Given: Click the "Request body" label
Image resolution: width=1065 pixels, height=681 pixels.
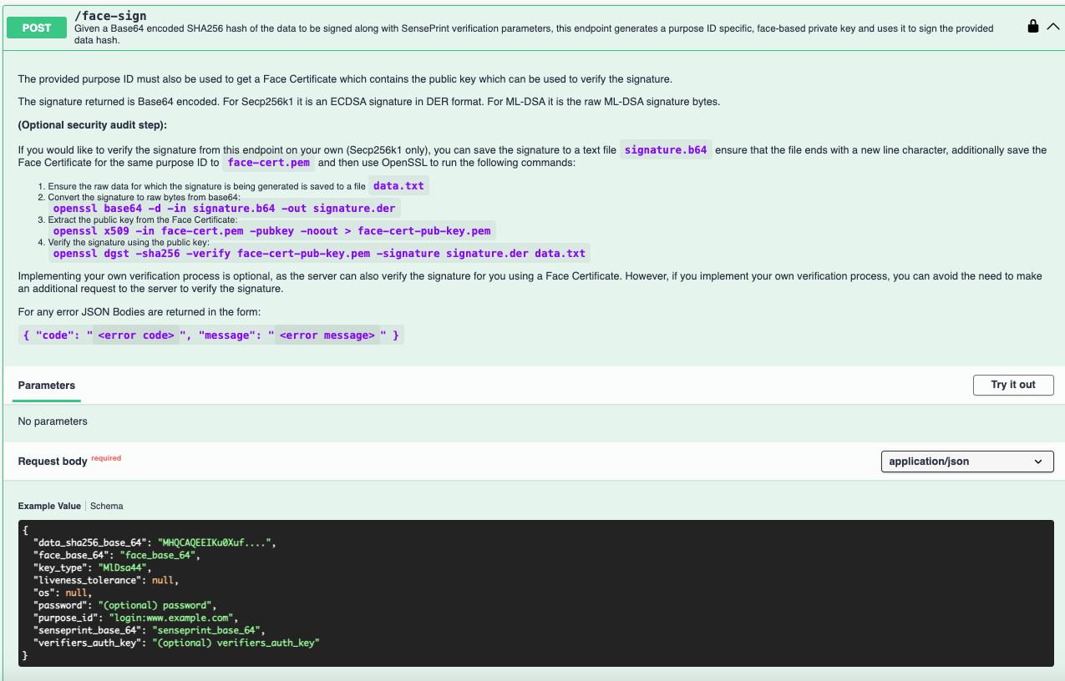Looking at the screenshot, I should tap(53, 462).
